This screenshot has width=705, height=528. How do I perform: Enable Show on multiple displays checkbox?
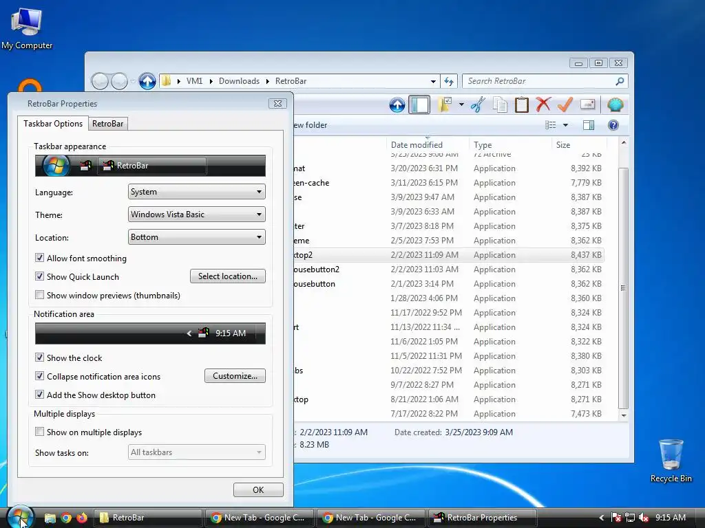[39, 432]
